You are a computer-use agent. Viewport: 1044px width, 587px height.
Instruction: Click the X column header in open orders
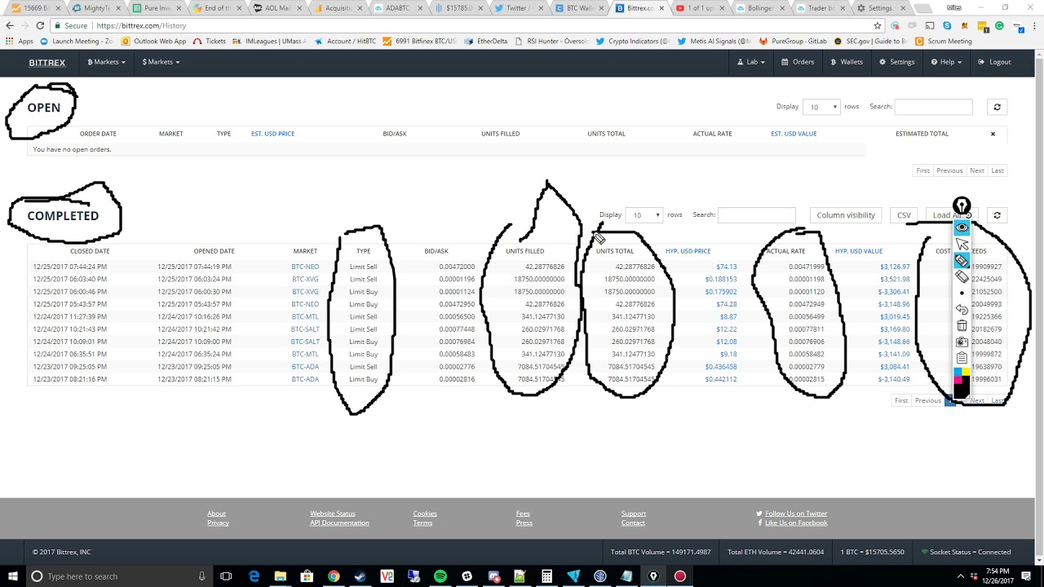pyautogui.click(x=993, y=134)
